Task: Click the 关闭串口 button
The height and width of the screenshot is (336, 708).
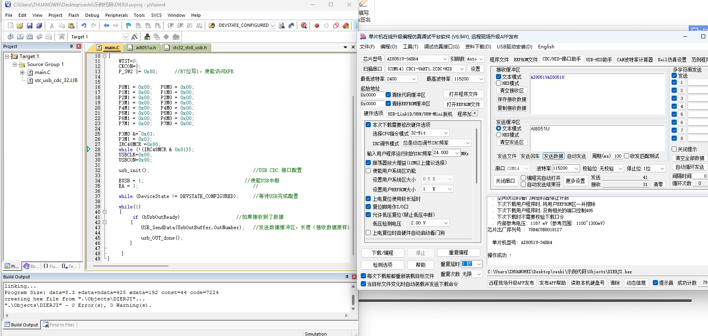Action: coord(505,181)
